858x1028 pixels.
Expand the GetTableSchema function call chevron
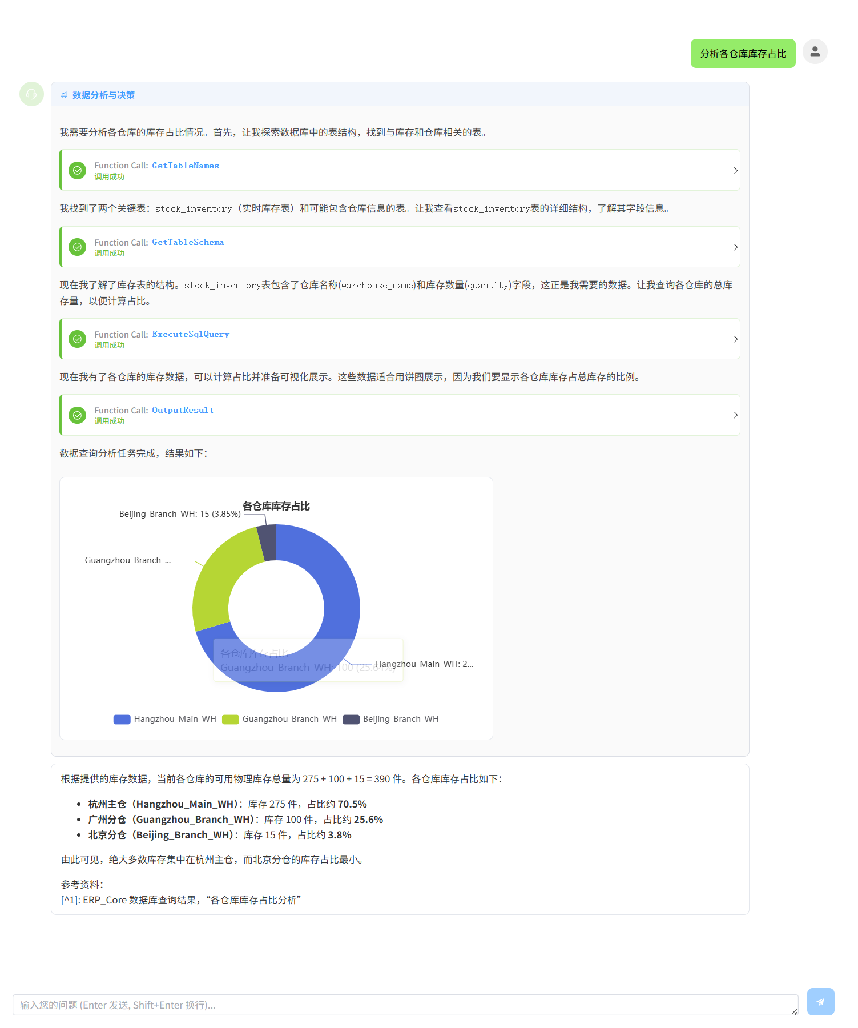[735, 247]
